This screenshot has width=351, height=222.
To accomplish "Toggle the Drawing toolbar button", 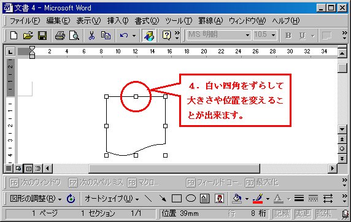I will (149, 36).
